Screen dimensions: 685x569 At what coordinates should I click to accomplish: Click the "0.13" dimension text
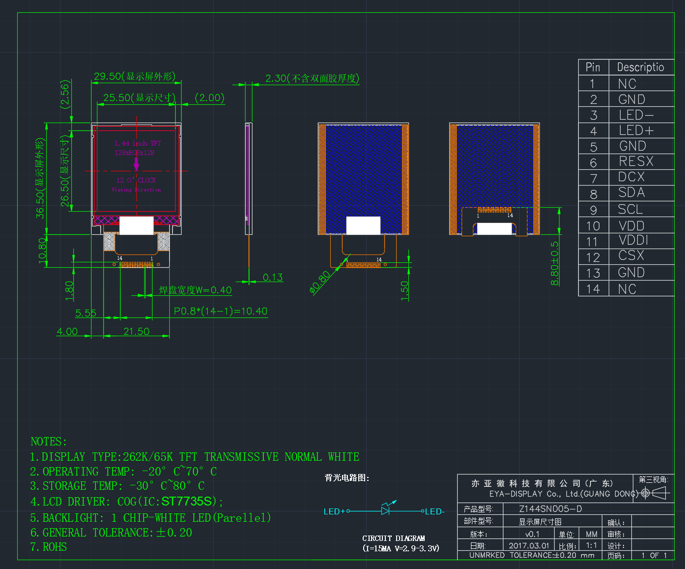[273, 277]
